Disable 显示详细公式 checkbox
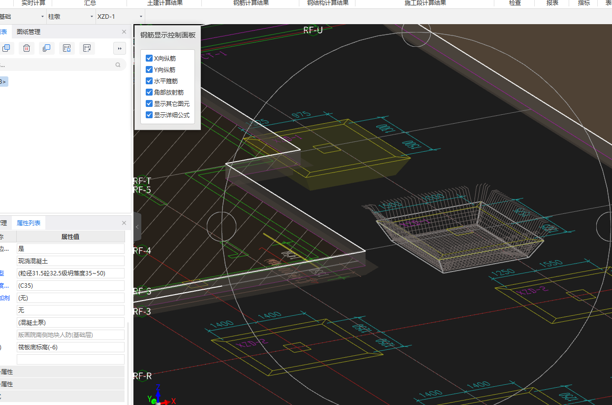 pos(149,115)
